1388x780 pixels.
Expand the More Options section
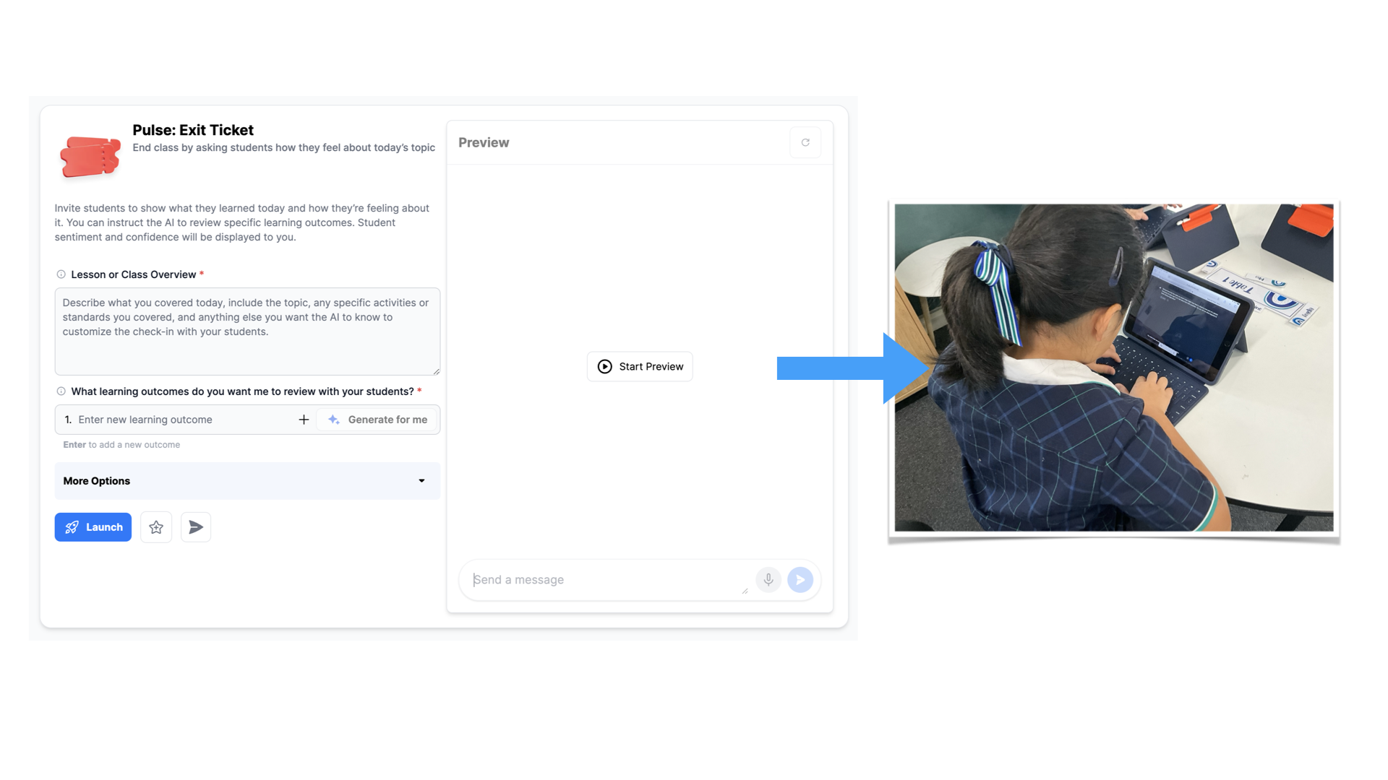pyautogui.click(x=247, y=480)
